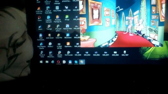Image resolution: width=168 pixels, height=94 pixels.
Task: Select the highlighted Pink Panther taskbar button
Action: point(82,62)
